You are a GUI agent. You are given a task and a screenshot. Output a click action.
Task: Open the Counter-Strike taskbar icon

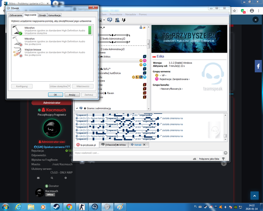click(82, 207)
